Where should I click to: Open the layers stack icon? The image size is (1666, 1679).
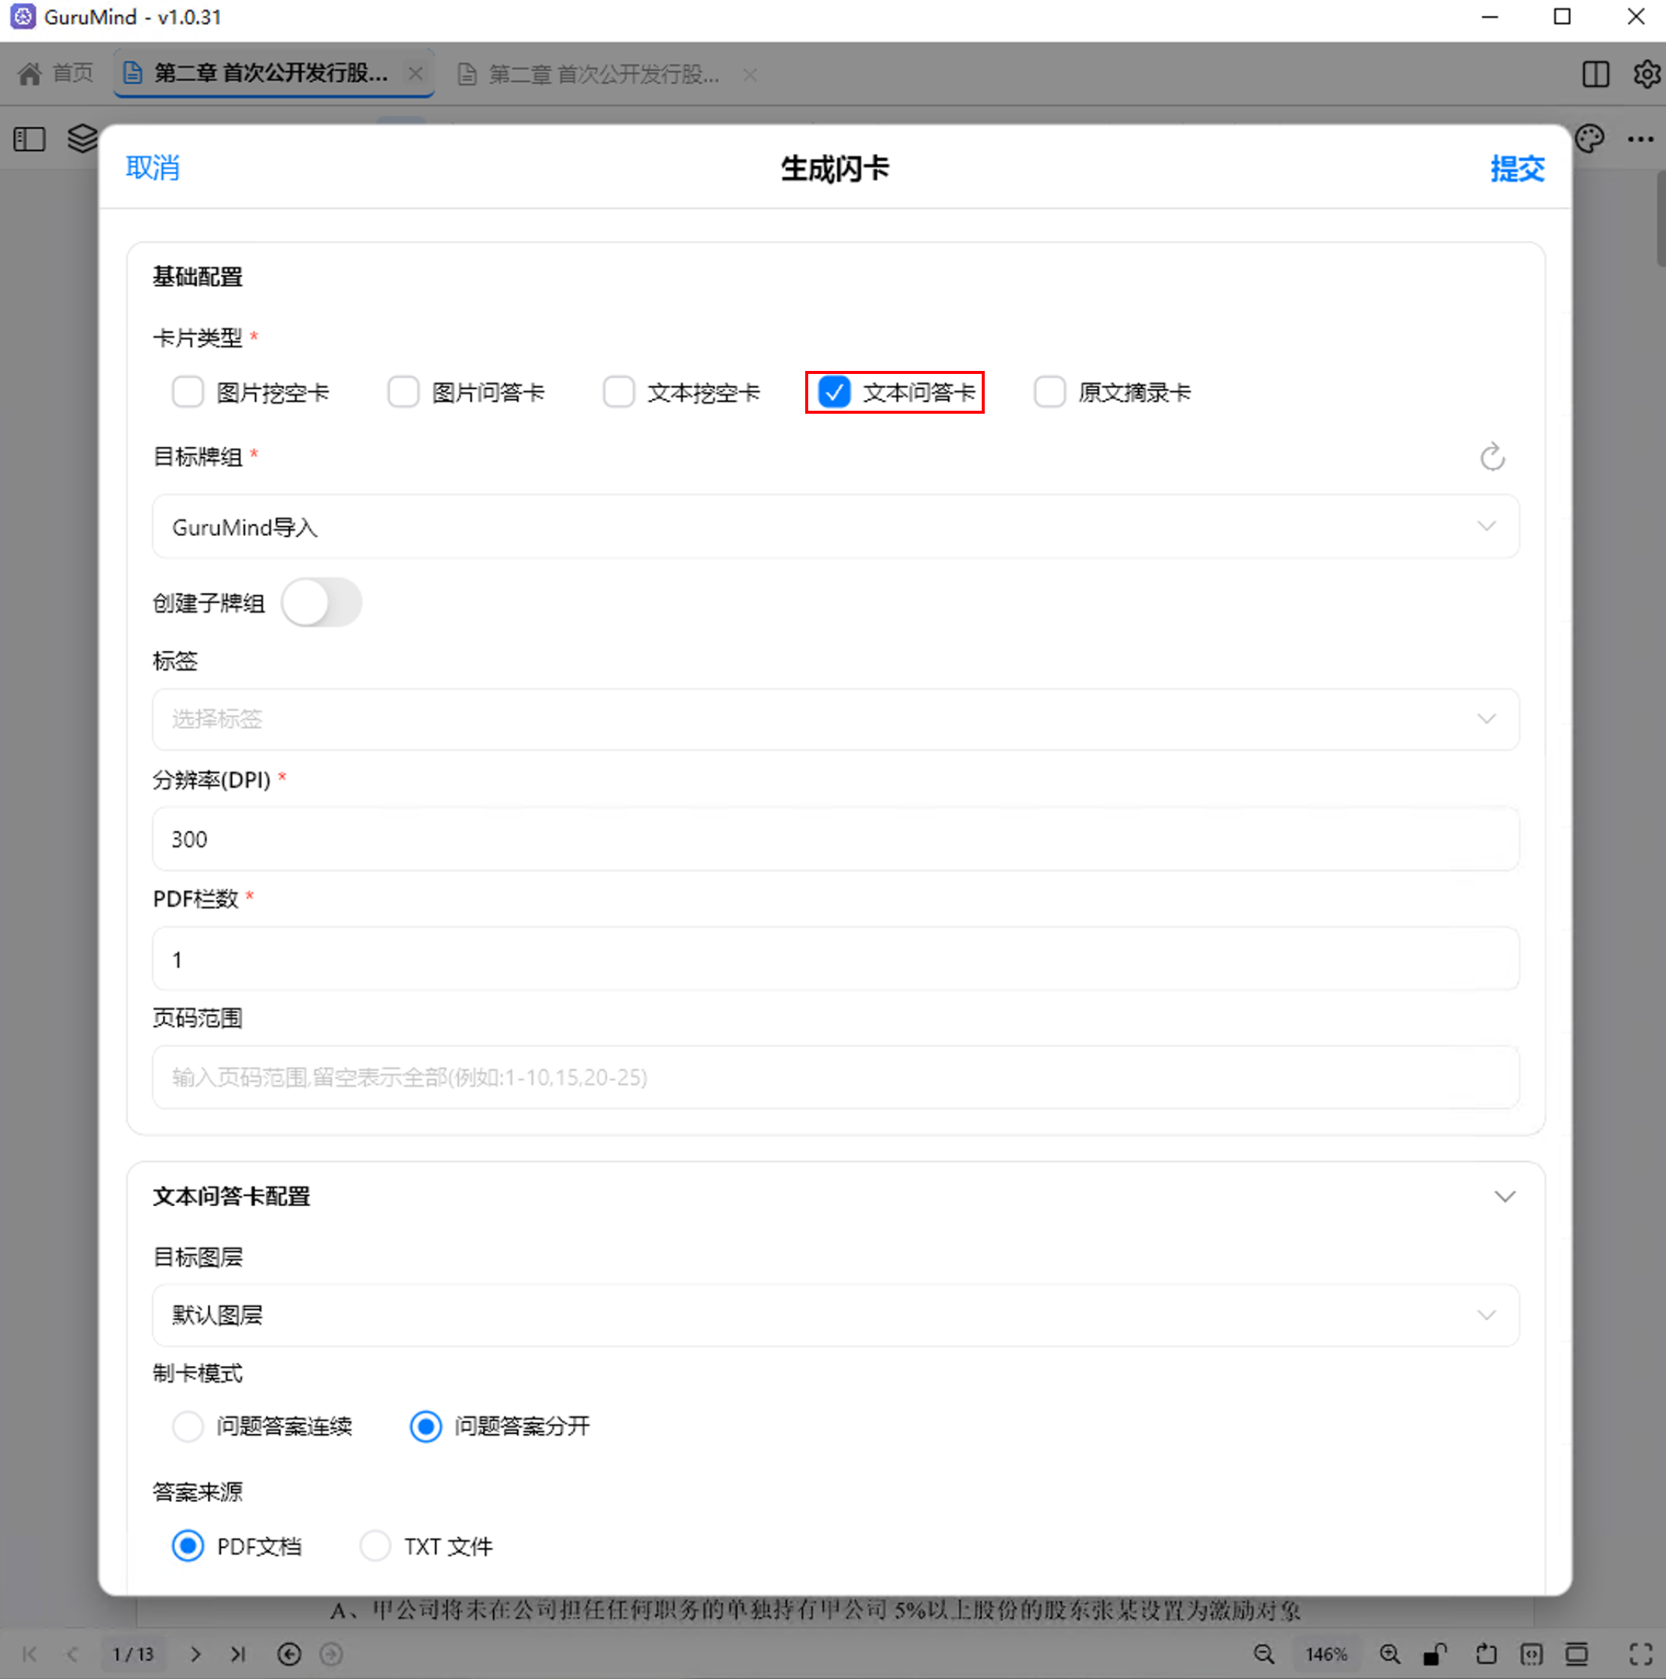tap(83, 139)
